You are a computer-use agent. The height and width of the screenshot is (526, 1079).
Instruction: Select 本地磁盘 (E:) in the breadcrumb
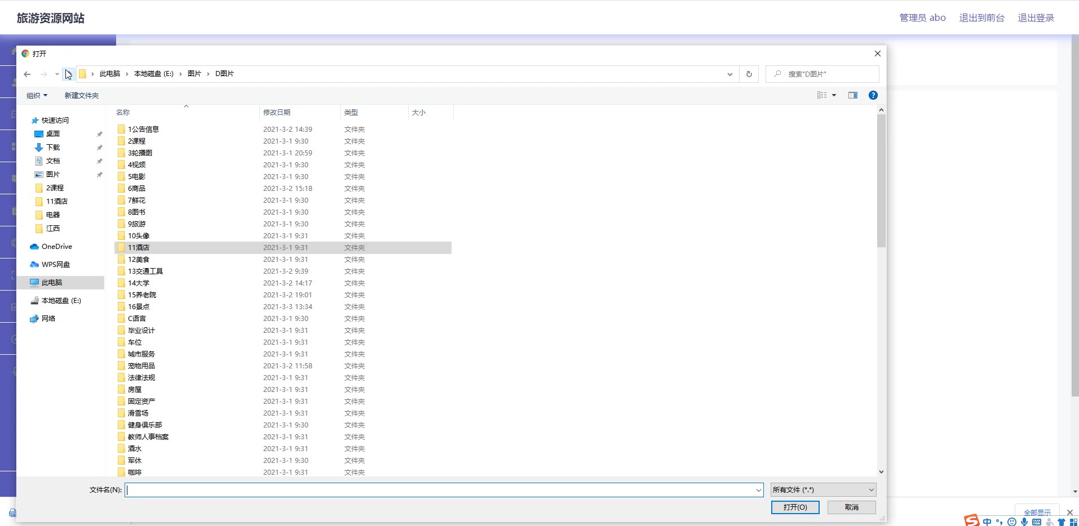154,74
